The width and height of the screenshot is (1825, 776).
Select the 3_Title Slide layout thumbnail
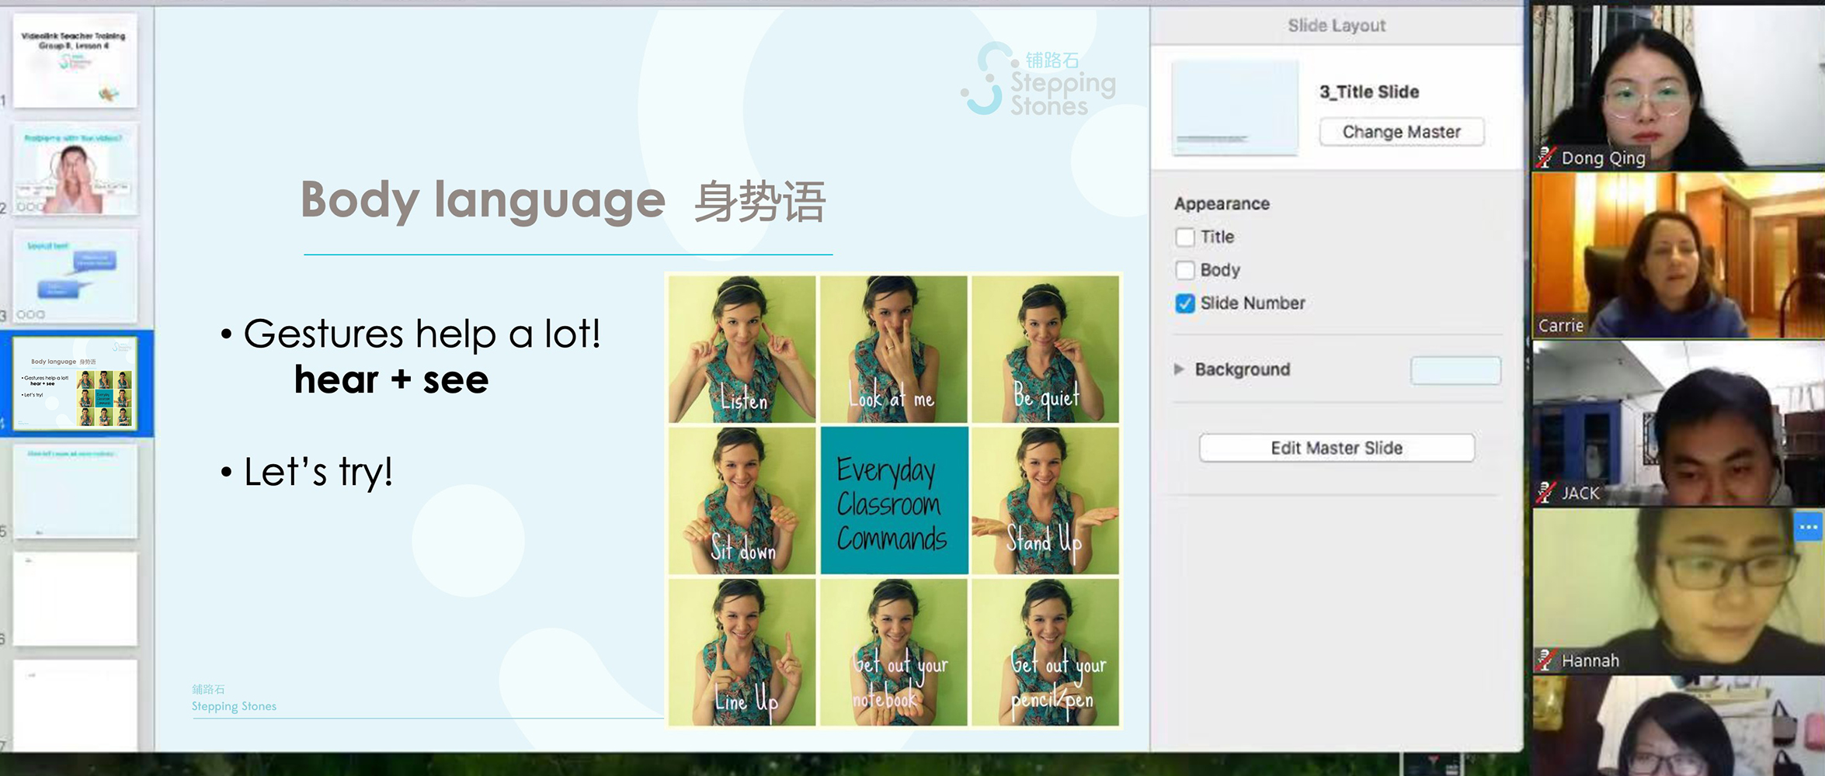[x=1235, y=107]
